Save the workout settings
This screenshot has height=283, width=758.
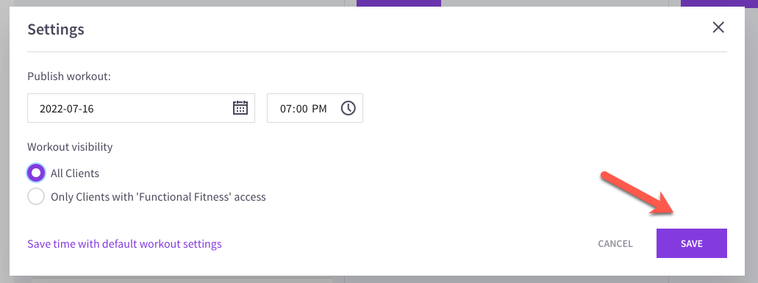coord(691,243)
